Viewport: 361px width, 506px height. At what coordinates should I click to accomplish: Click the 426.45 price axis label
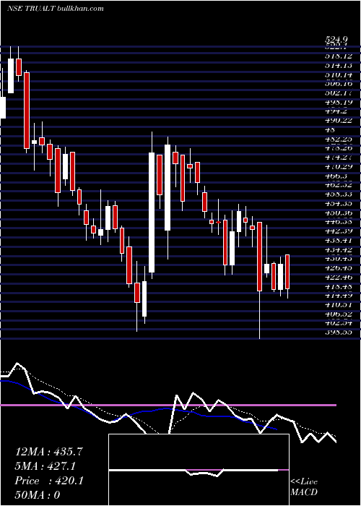(x=339, y=267)
